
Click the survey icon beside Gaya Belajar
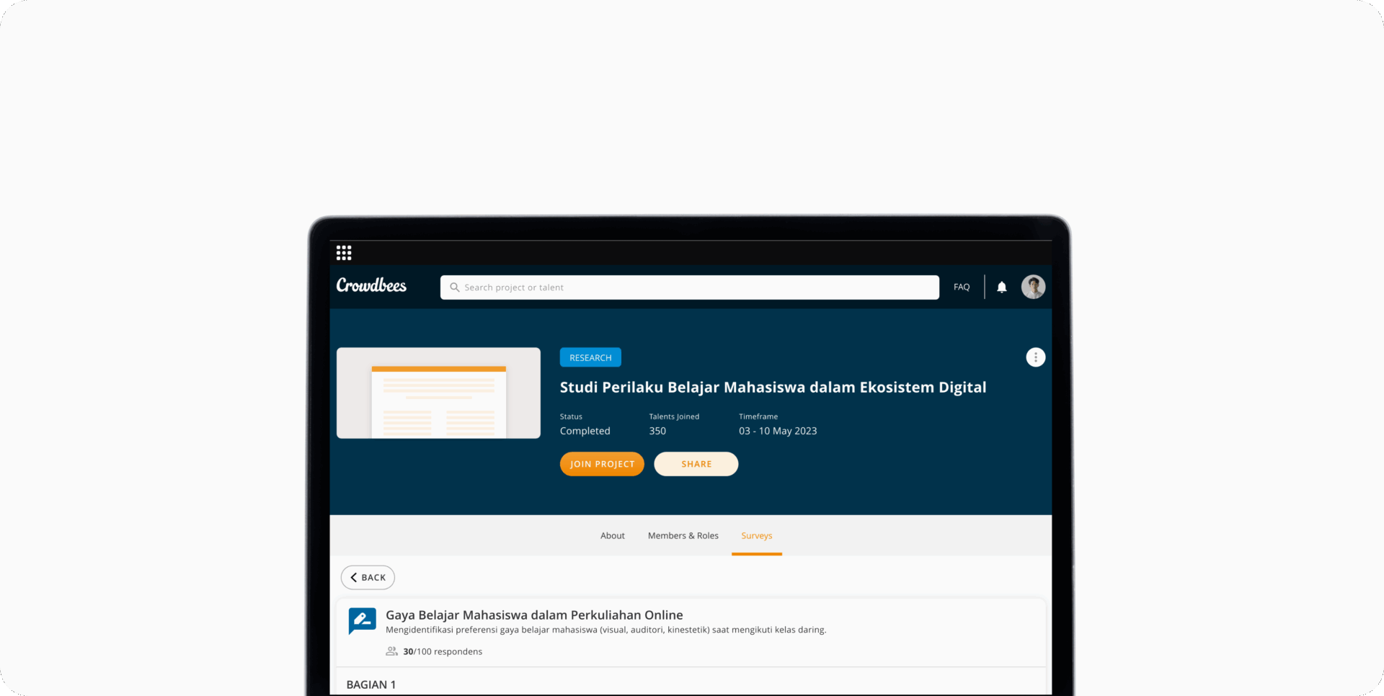[362, 620]
